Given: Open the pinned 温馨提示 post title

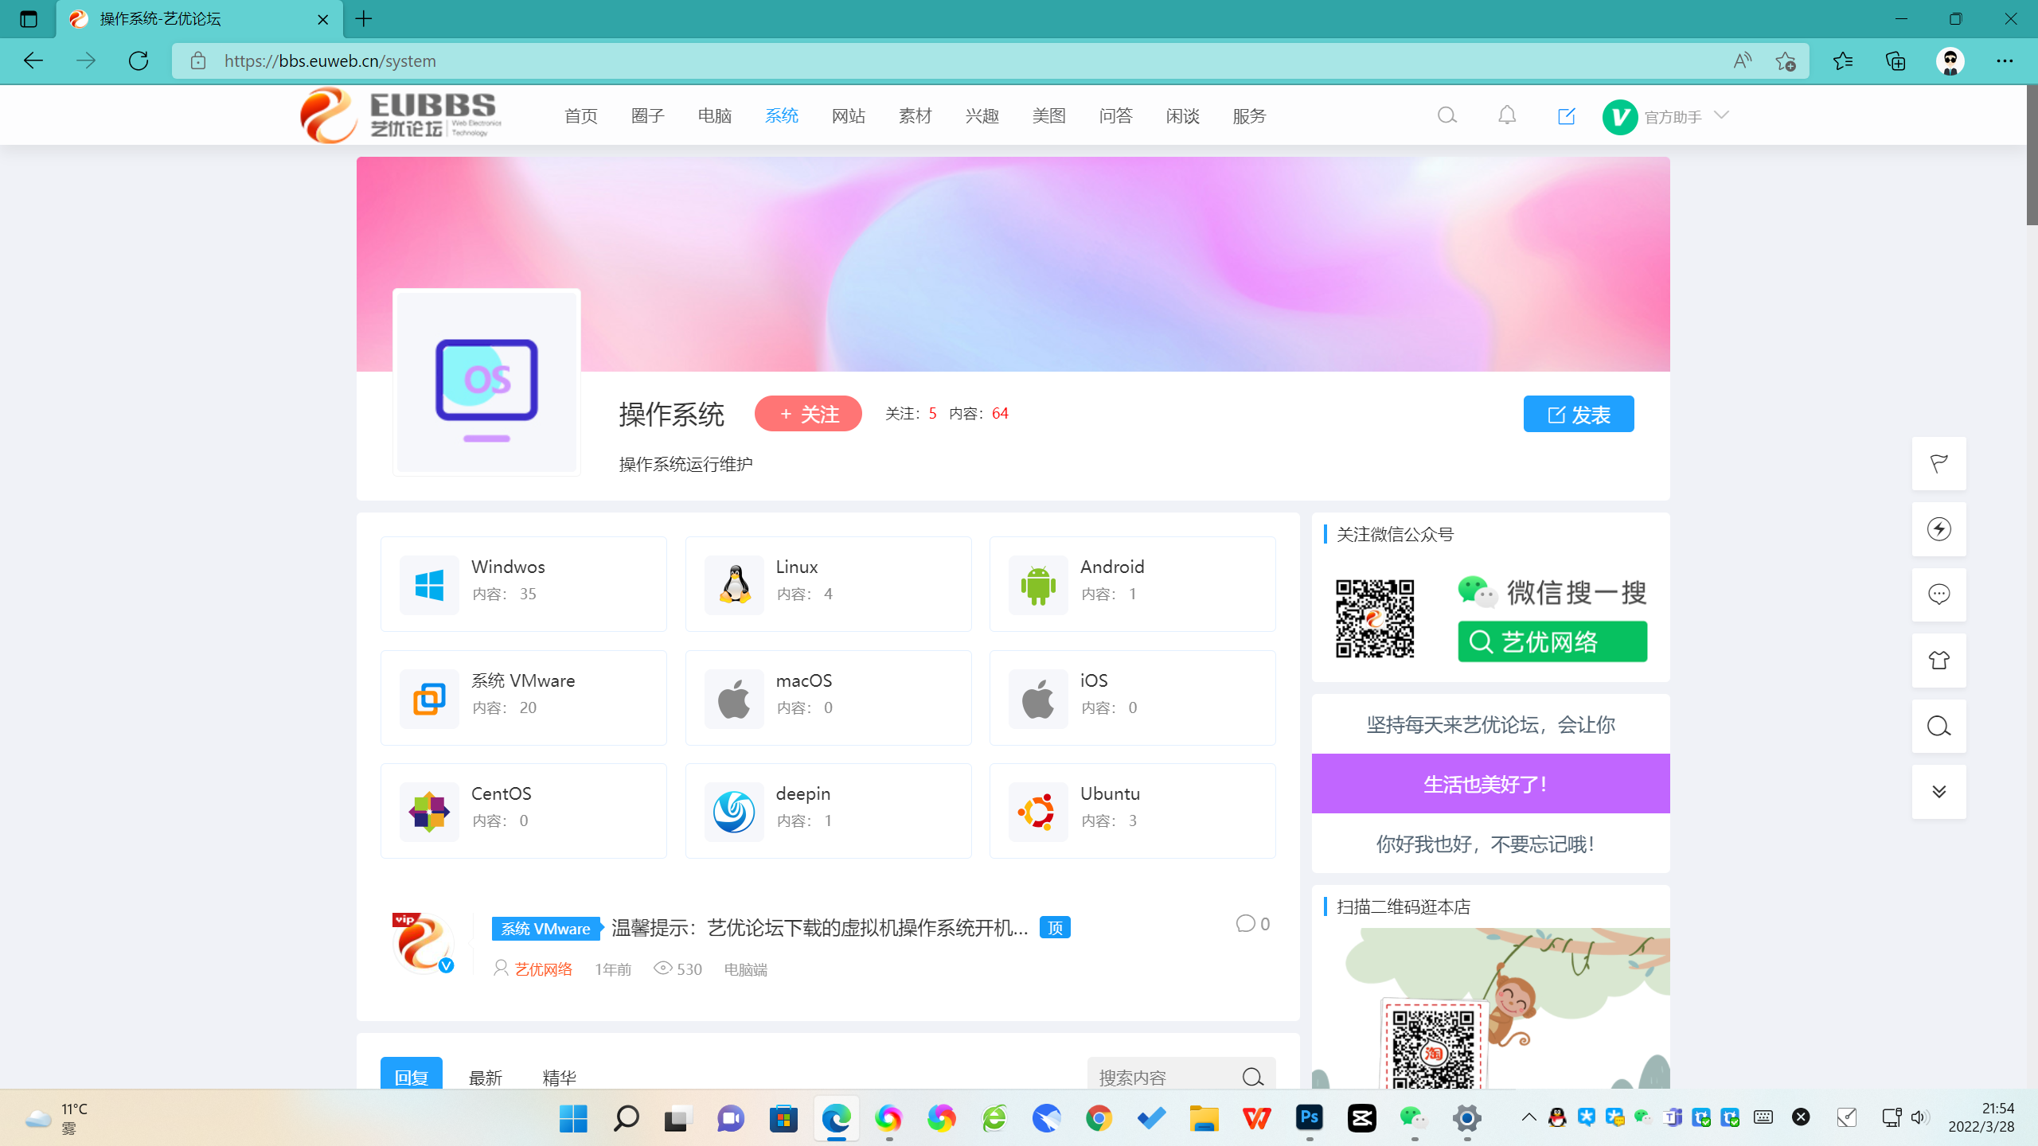Looking at the screenshot, I should click(x=820, y=928).
